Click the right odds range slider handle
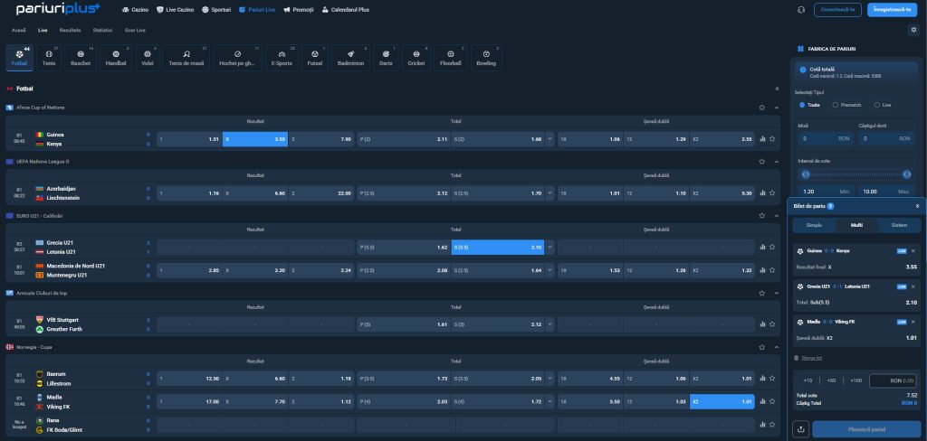Screen dimensions: 927x441 [x=907, y=174]
